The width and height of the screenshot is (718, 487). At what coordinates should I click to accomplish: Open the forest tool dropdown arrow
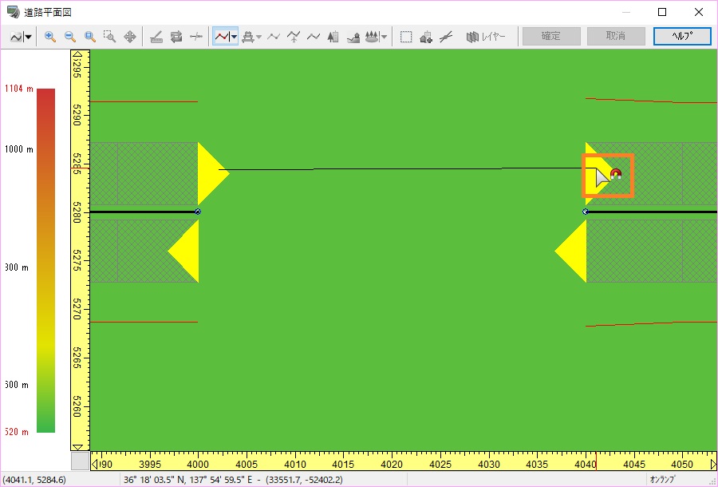click(384, 37)
